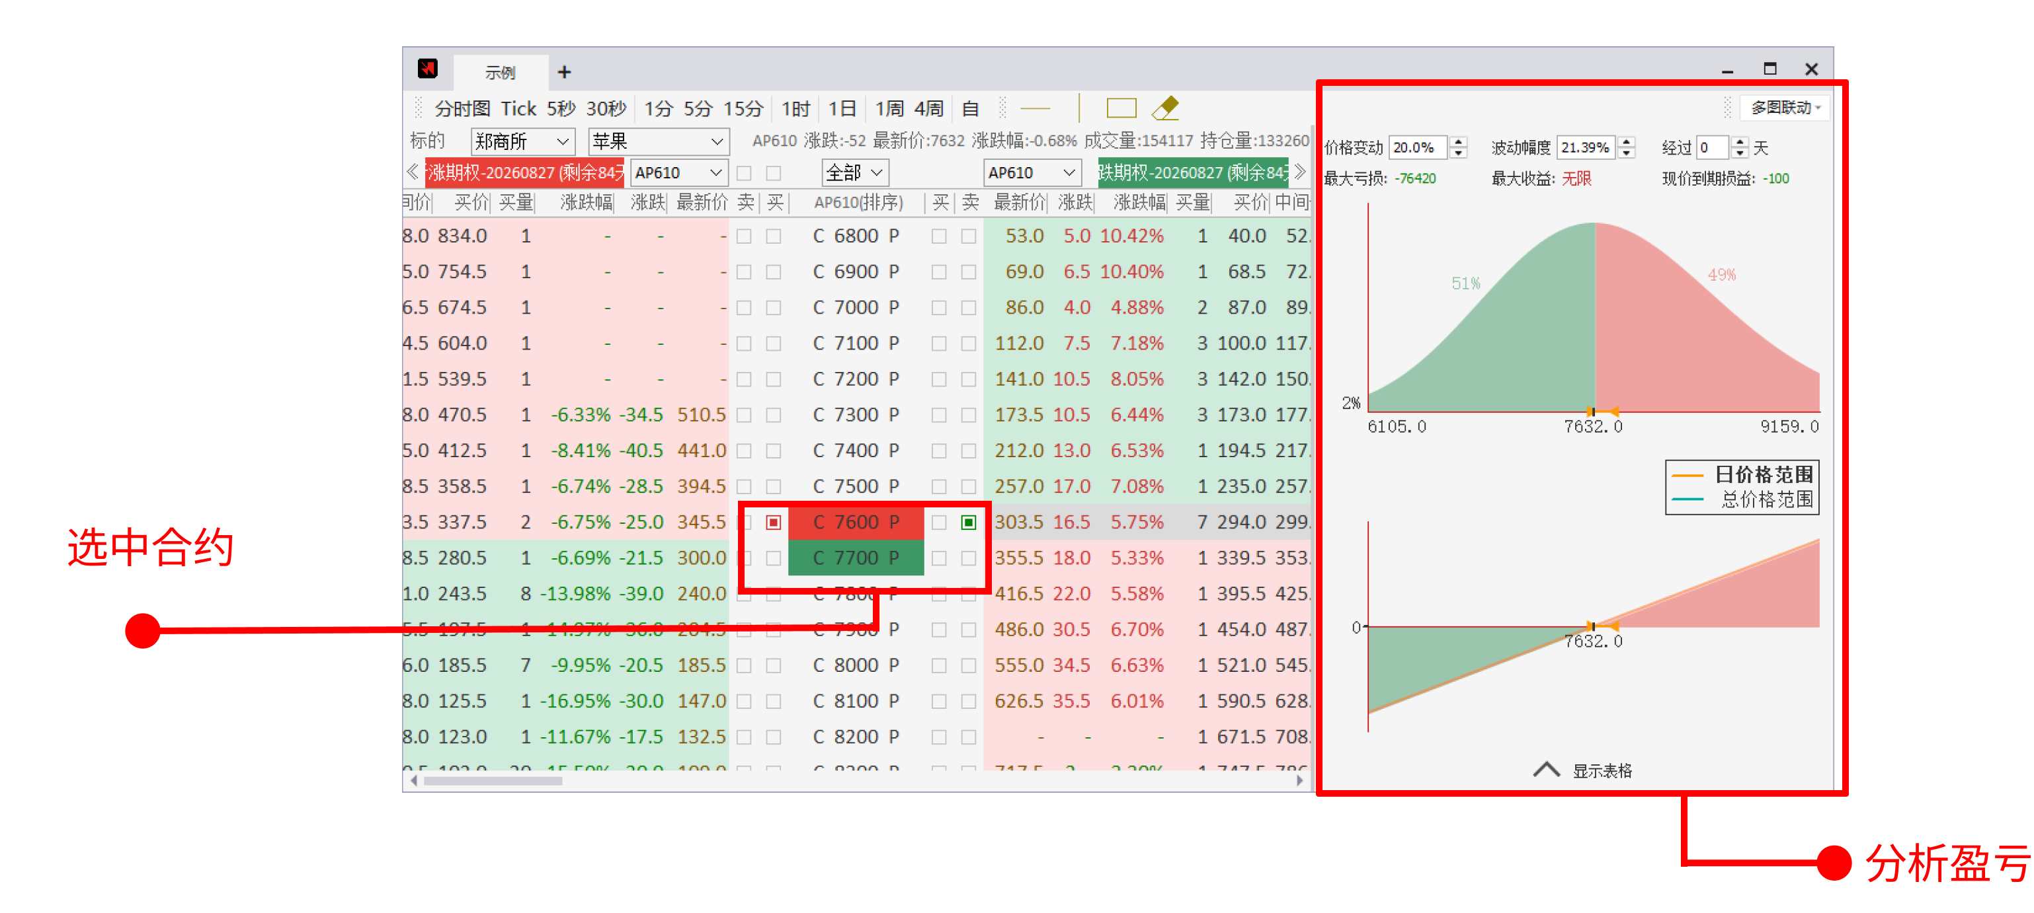Close the application window
Viewport: 2034px width, 913px height.
[x=1812, y=69]
